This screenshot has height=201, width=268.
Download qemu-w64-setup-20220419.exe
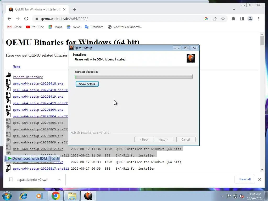pyautogui.click(x=38, y=97)
